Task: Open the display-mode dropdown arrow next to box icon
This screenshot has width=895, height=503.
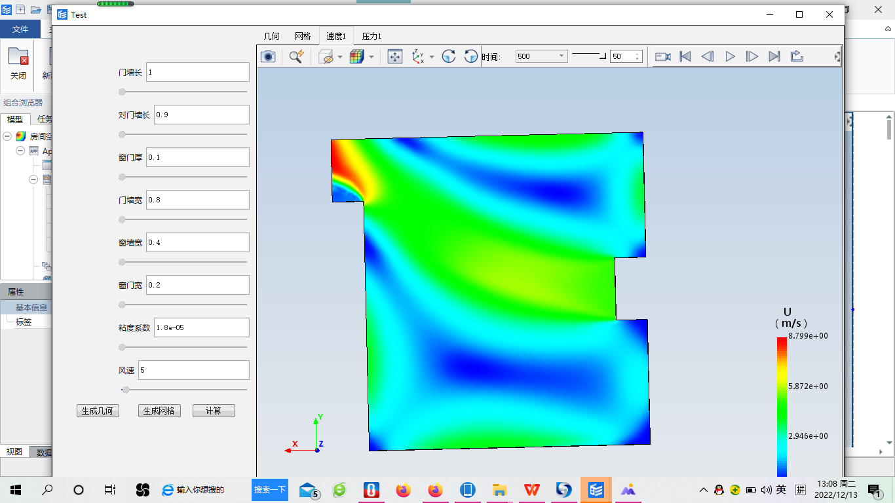Action: point(340,57)
